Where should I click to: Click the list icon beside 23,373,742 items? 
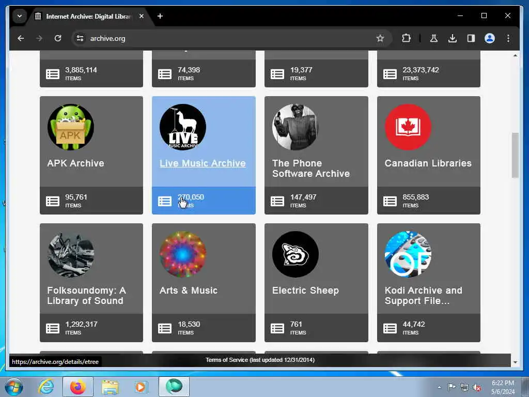point(390,74)
